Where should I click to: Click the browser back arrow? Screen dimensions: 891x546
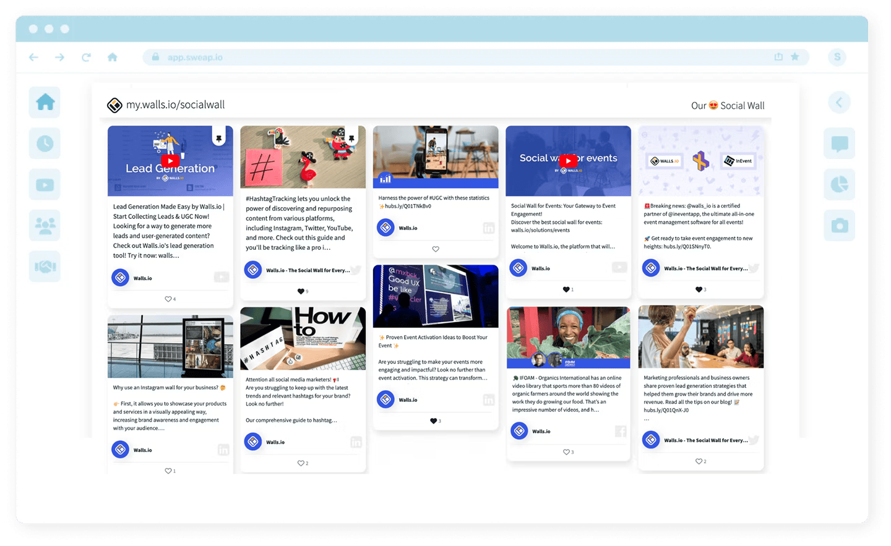pyautogui.click(x=34, y=58)
